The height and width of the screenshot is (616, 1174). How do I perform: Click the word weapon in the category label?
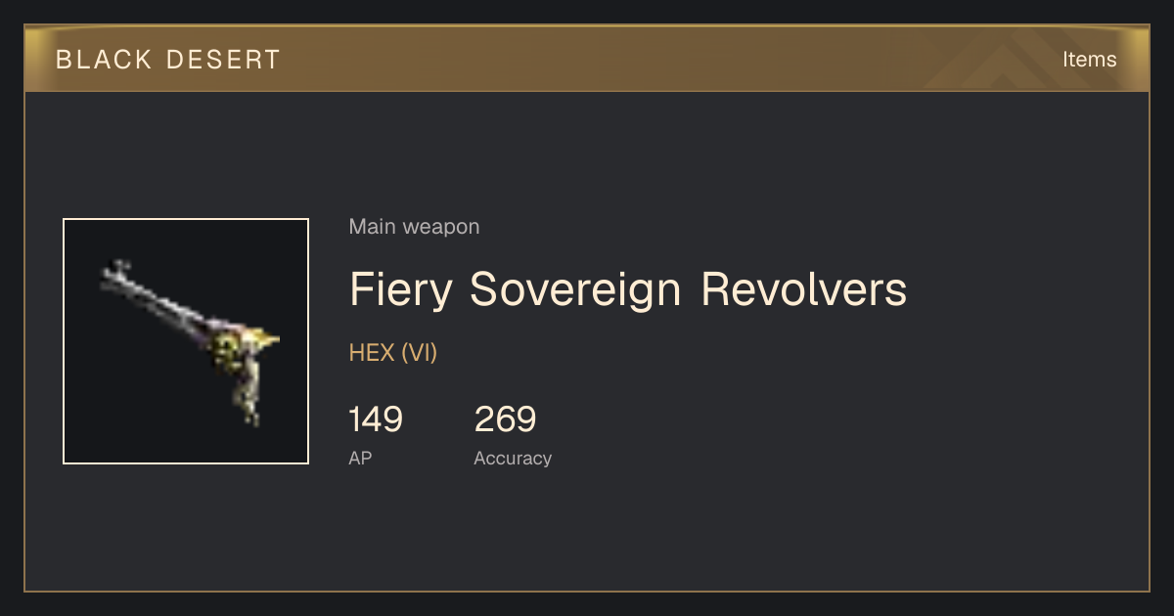(x=441, y=227)
